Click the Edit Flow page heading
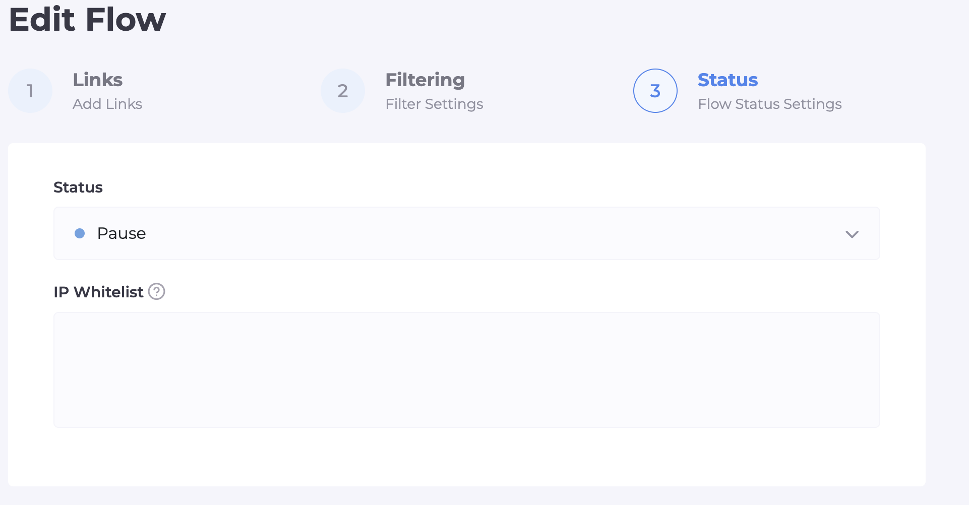The image size is (969, 505). tap(87, 20)
